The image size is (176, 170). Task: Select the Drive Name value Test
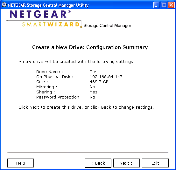point(95,72)
